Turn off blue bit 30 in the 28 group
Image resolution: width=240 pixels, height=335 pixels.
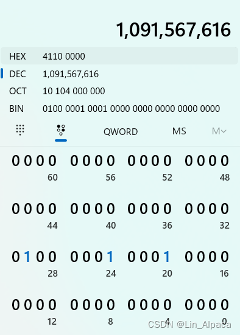(27, 257)
